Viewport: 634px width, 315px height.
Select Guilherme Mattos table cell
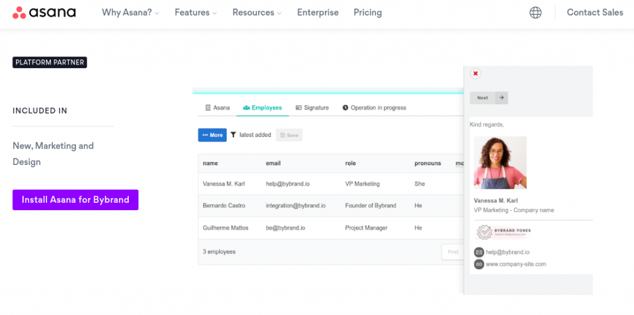pyautogui.click(x=225, y=228)
